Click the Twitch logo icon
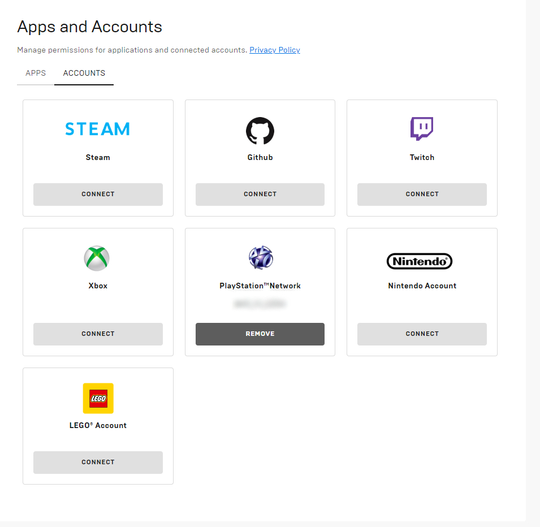 point(422,129)
